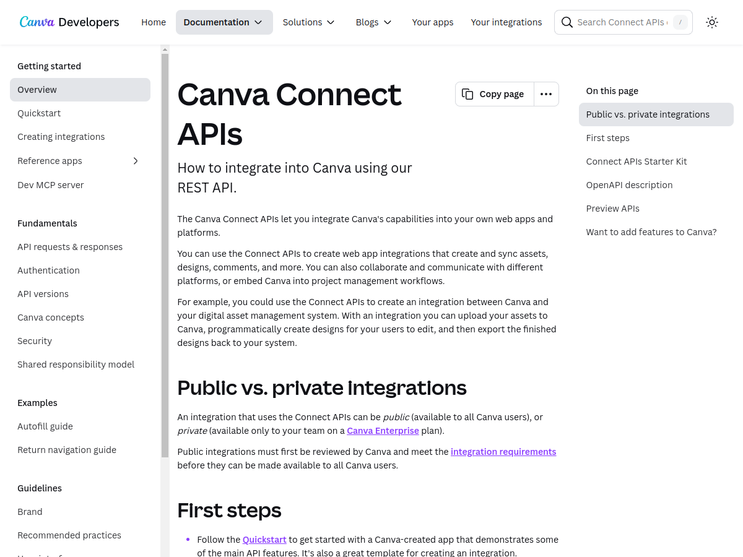
Task: Toggle light/dark theme with the sun icon
Action: point(712,22)
